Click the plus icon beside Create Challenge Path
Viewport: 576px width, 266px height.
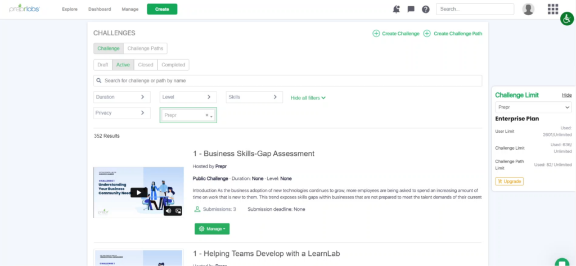click(x=427, y=33)
